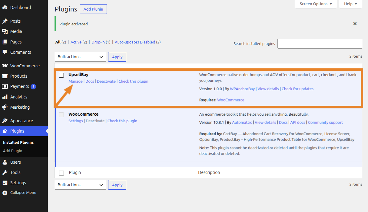The height and width of the screenshot is (212, 368).
Task: Filter by All plugins
Action: tap(58, 42)
